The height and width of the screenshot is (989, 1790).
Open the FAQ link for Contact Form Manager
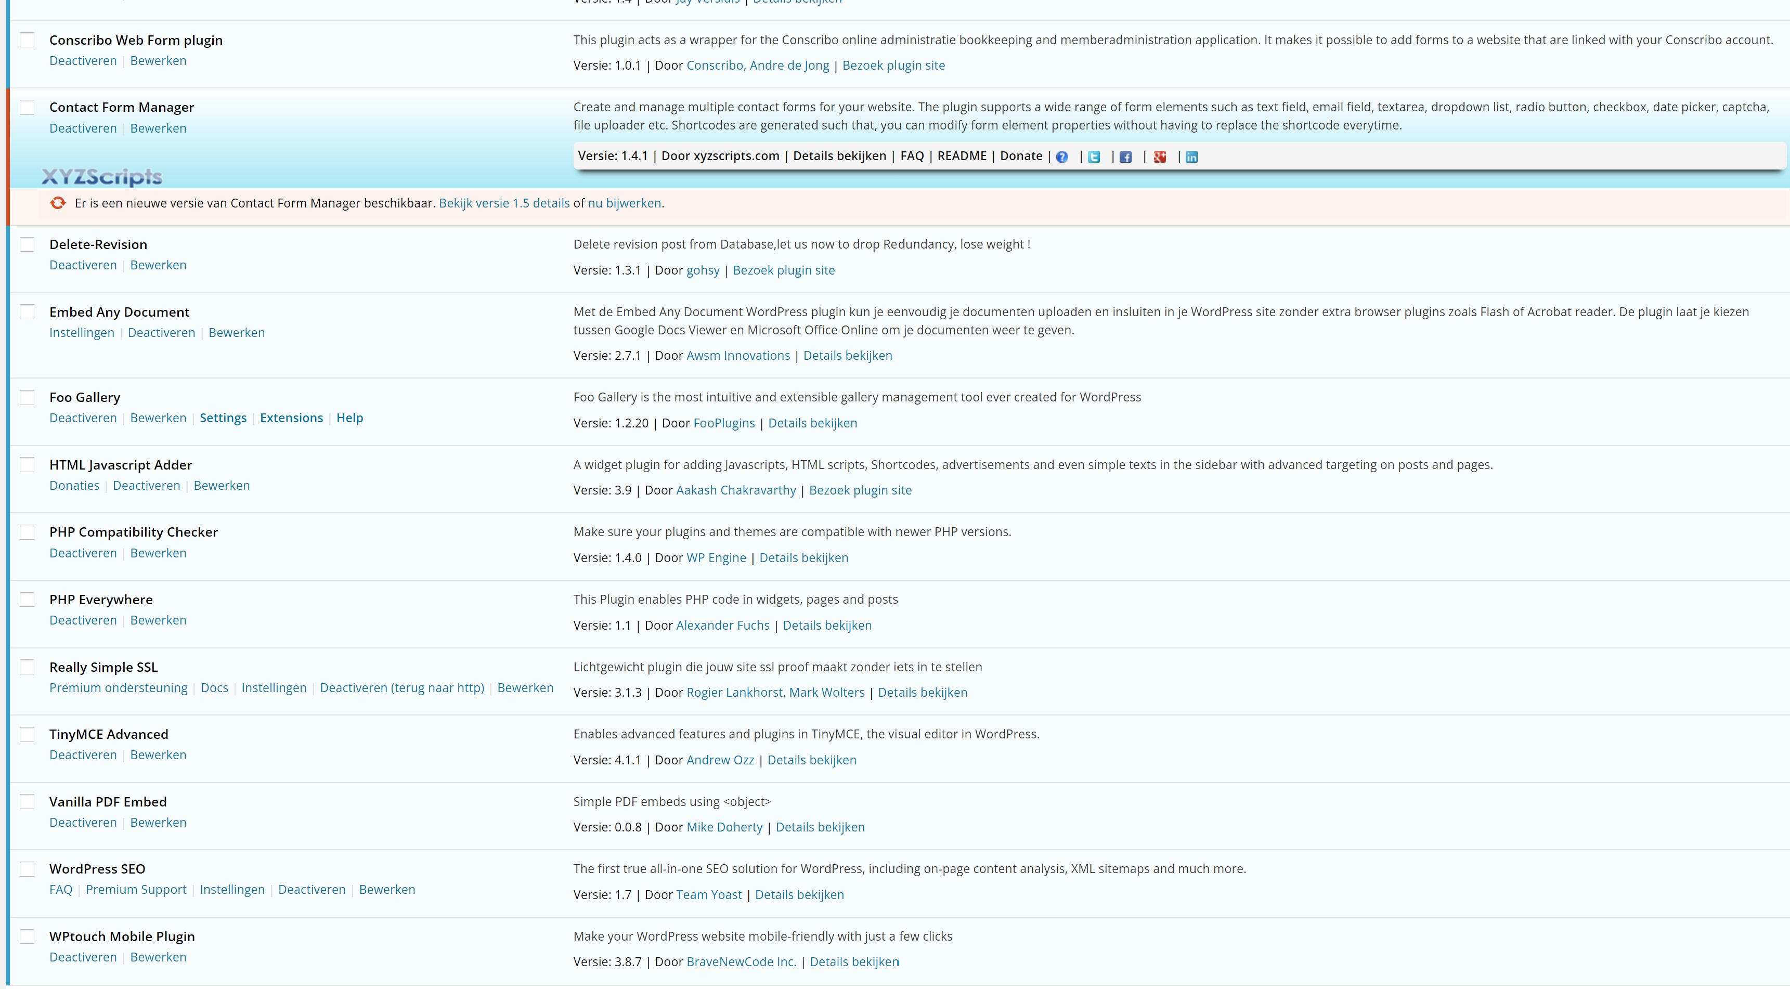click(x=912, y=157)
